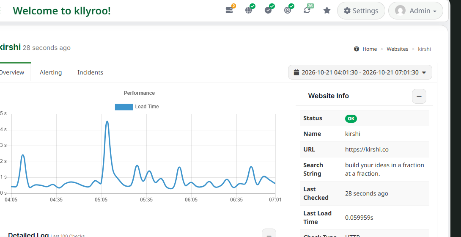Click the gear icon in Settings button

click(347, 11)
